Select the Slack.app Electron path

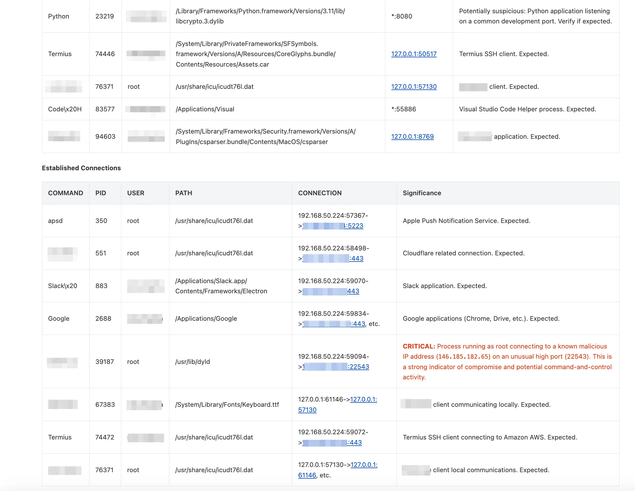[221, 286]
